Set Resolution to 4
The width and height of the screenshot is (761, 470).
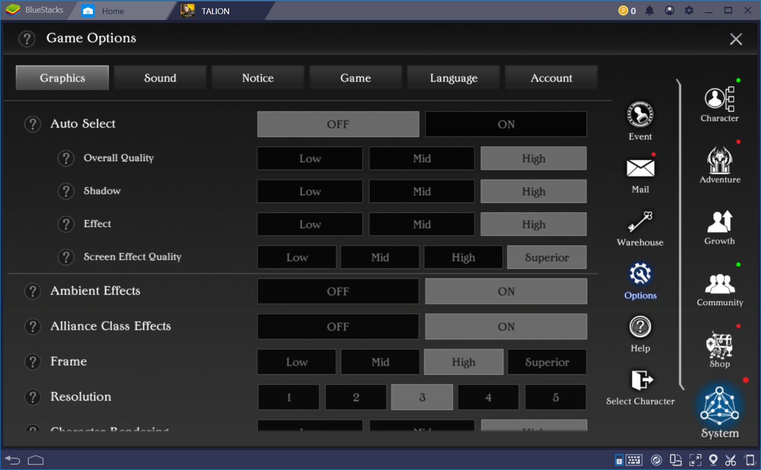(x=489, y=397)
